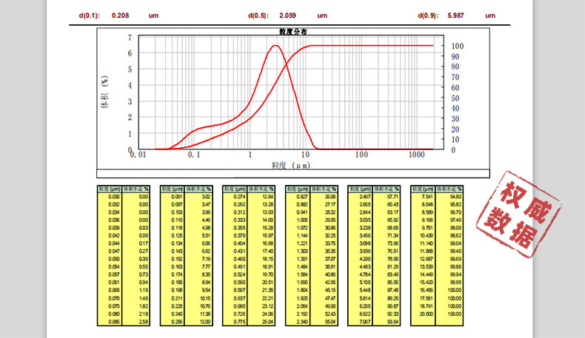The image size is (585, 338).
Task: Click the flat plateau of the cumulative curve
Action: (370, 46)
